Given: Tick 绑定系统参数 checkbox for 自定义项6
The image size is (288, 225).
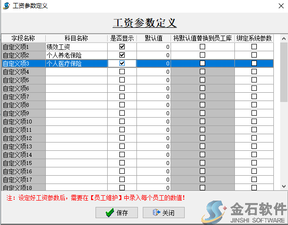Looking at the screenshot, I should click(254, 88).
